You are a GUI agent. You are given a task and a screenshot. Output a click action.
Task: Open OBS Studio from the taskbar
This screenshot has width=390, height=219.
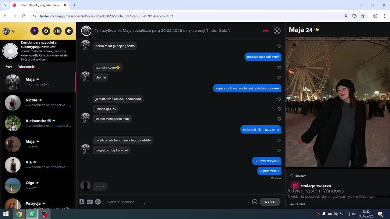click(x=44, y=214)
